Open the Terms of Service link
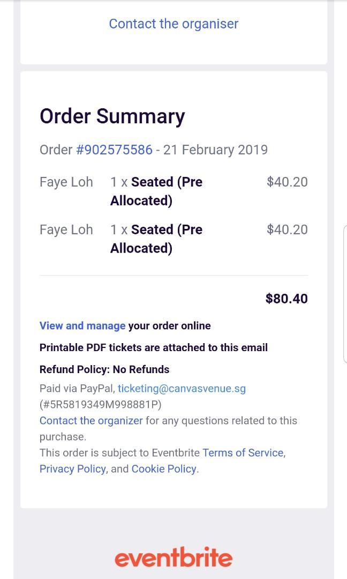Image resolution: width=347 pixels, height=579 pixels. pos(243,452)
